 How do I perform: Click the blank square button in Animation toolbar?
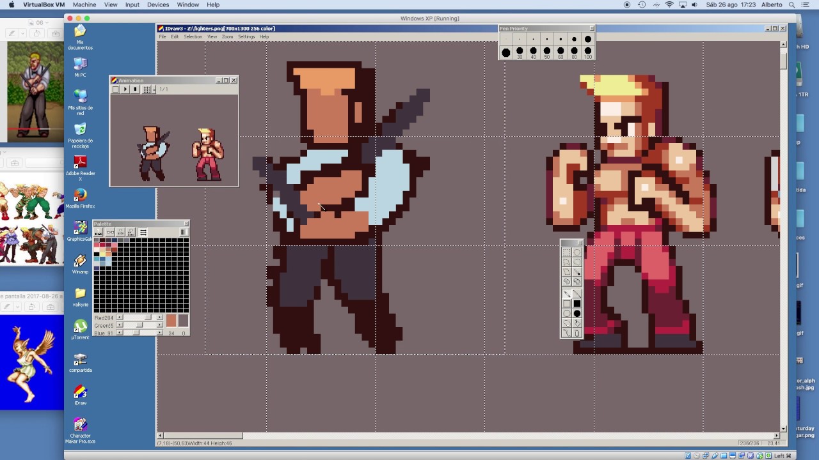coord(116,89)
